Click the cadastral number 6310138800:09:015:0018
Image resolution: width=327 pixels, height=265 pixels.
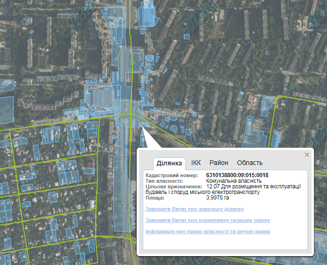pos(237,175)
